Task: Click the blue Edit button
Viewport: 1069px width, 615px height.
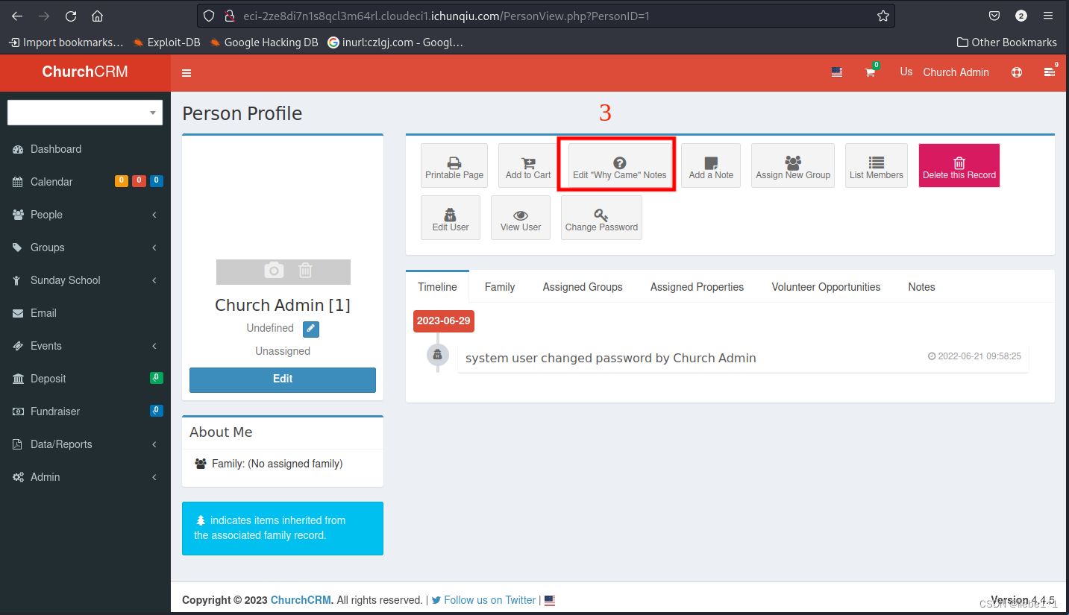Action: click(x=283, y=379)
